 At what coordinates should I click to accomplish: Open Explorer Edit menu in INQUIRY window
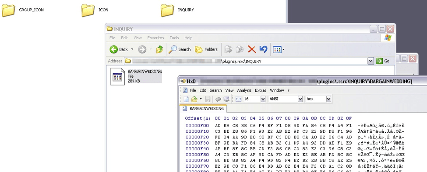pyautogui.click(x=124, y=38)
